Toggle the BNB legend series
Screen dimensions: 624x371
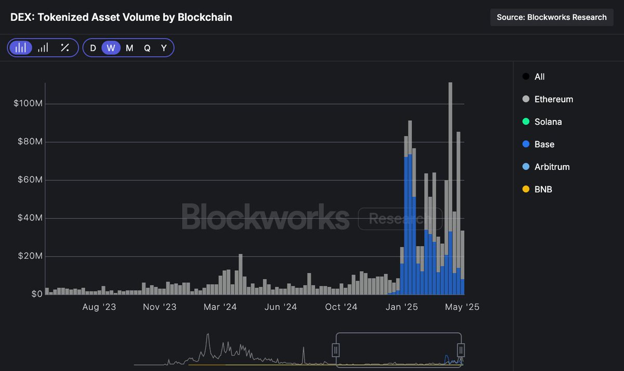pos(537,189)
